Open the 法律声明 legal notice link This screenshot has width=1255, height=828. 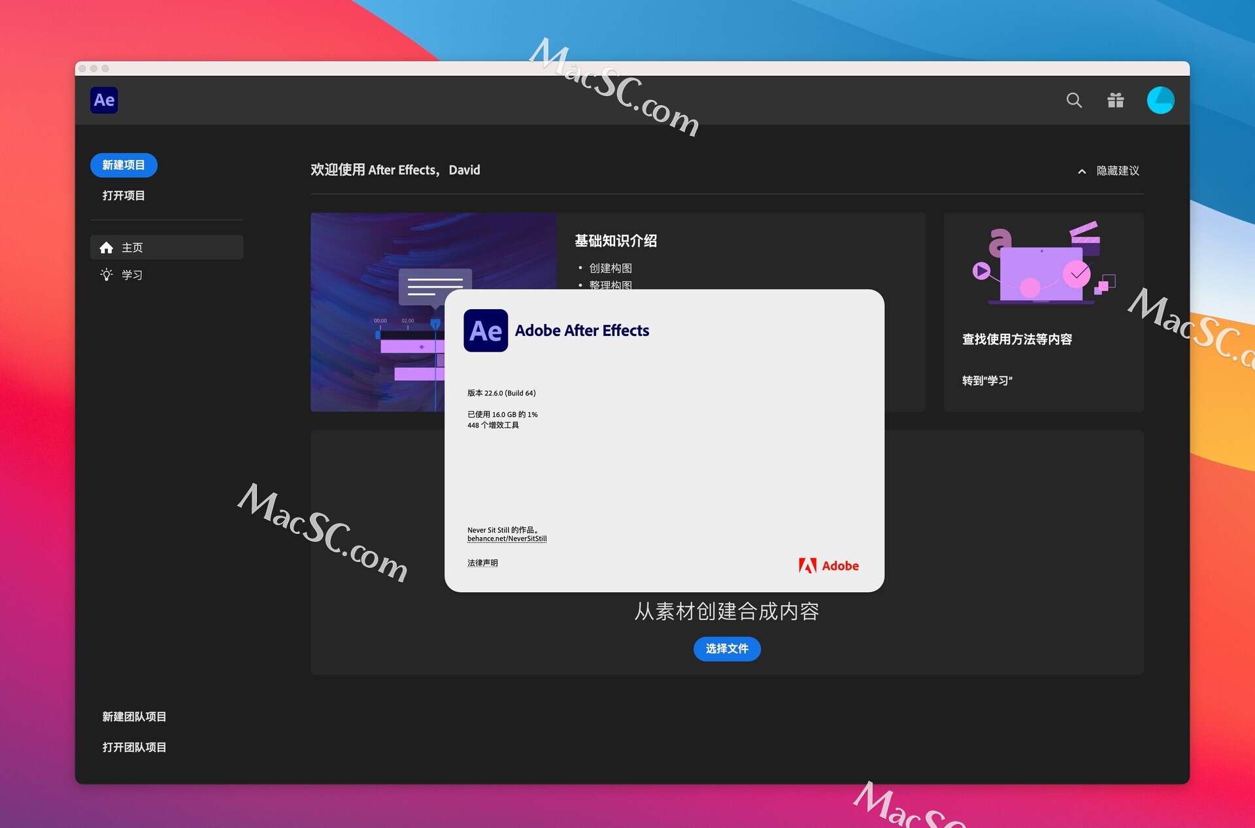point(482,563)
